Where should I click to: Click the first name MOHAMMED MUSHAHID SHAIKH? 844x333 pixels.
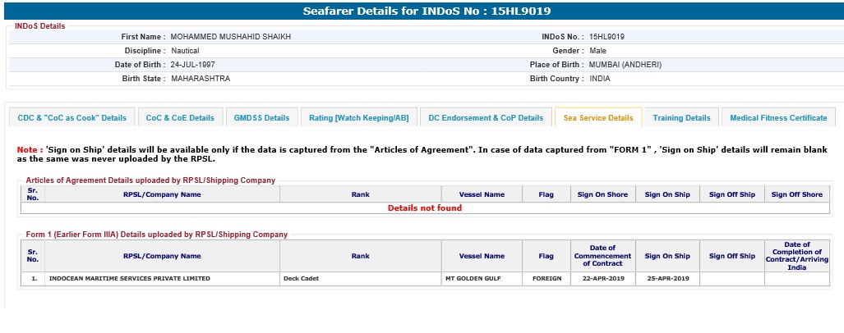point(230,37)
